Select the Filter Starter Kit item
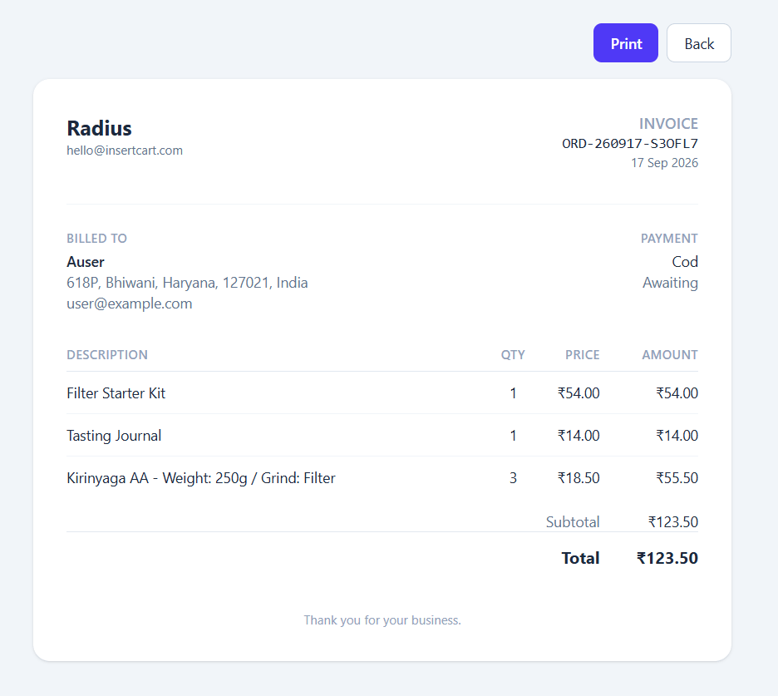Image resolution: width=778 pixels, height=696 pixels. coord(116,393)
